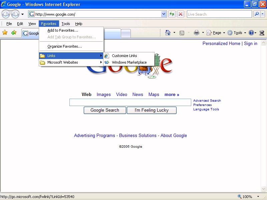This screenshot has height=200, width=267.
Task: Open the Help menu
Action: point(79,24)
